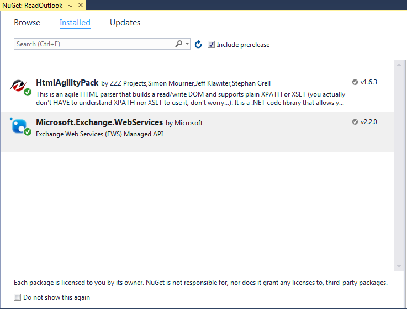Click the magnifier search icon
This screenshot has width=407, height=309.
[178, 44]
